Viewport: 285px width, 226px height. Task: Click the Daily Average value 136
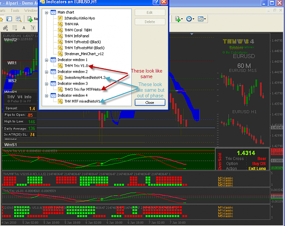[31, 129]
